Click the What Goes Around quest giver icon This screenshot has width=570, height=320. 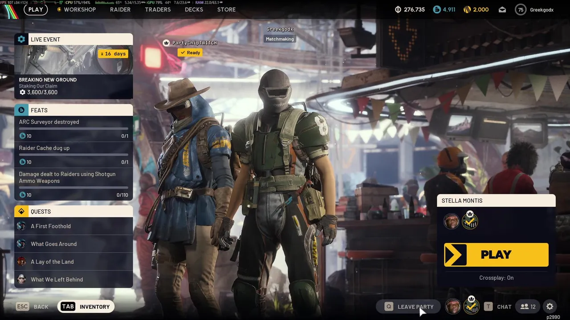21,244
